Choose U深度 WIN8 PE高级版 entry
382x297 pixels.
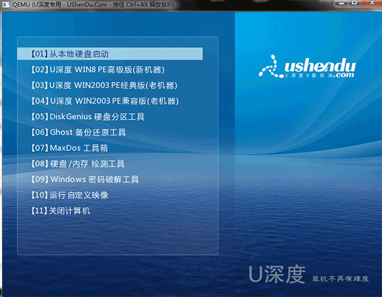[x=98, y=69]
